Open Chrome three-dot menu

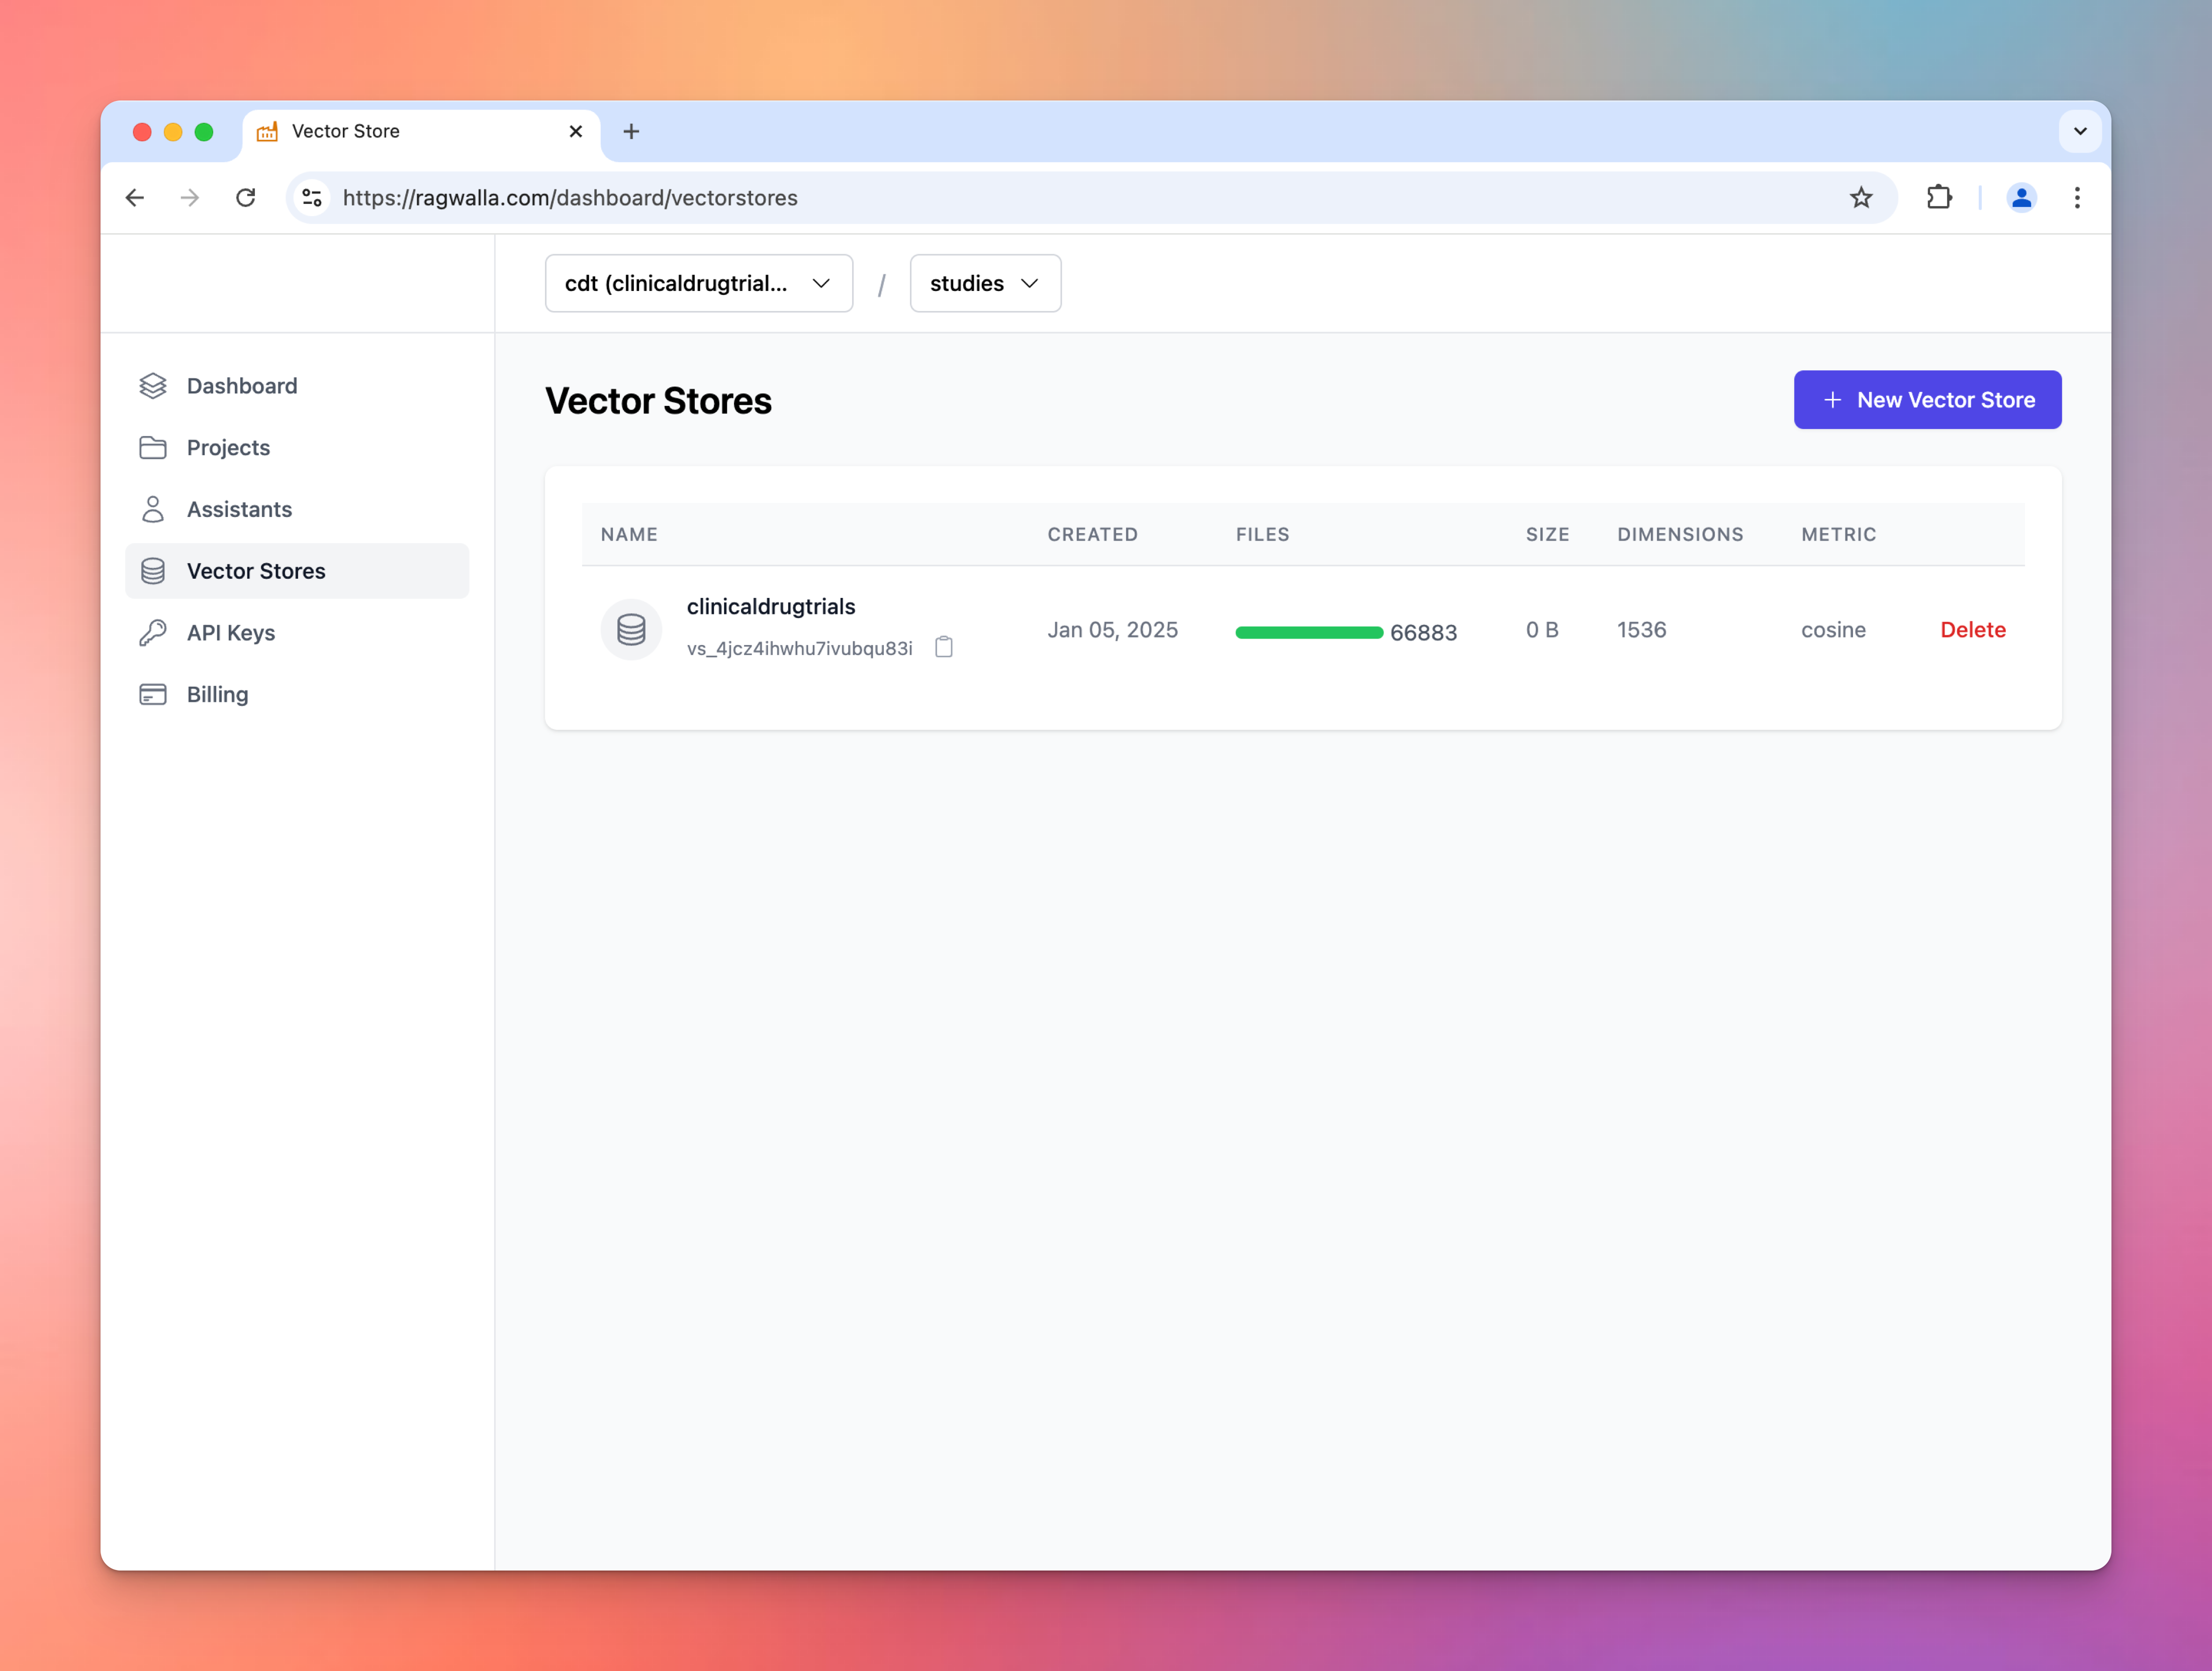click(x=2077, y=198)
